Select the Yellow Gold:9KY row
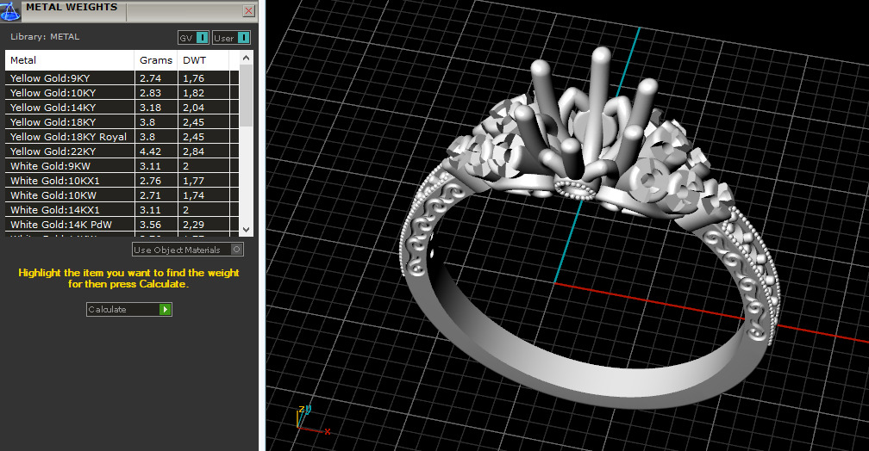869x451 pixels. point(122,78)
